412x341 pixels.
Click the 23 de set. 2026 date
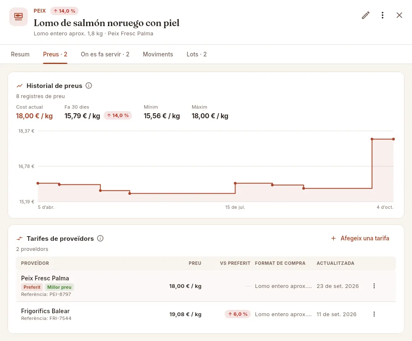point(338,286)
